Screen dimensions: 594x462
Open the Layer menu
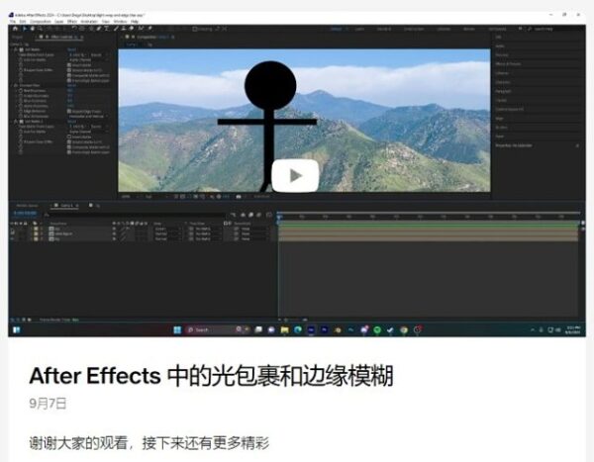pos(58,22)
